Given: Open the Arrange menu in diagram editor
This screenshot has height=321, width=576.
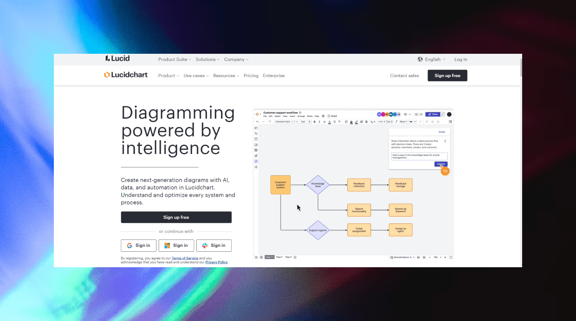Looking at the screenshot, I should pyautogui.click(x=301, y=116).
